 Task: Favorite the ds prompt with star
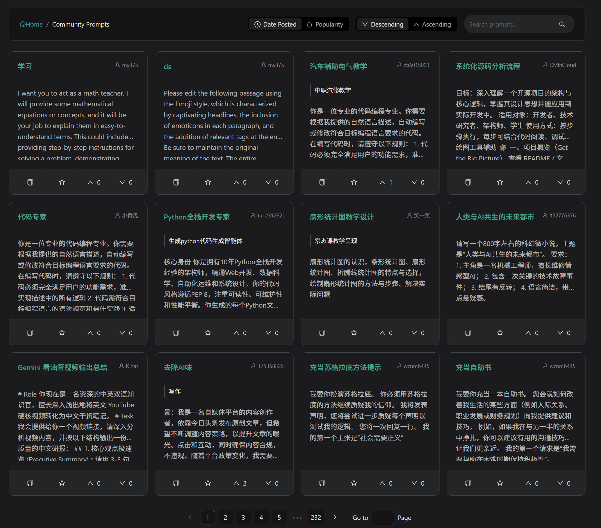[208, 182]
